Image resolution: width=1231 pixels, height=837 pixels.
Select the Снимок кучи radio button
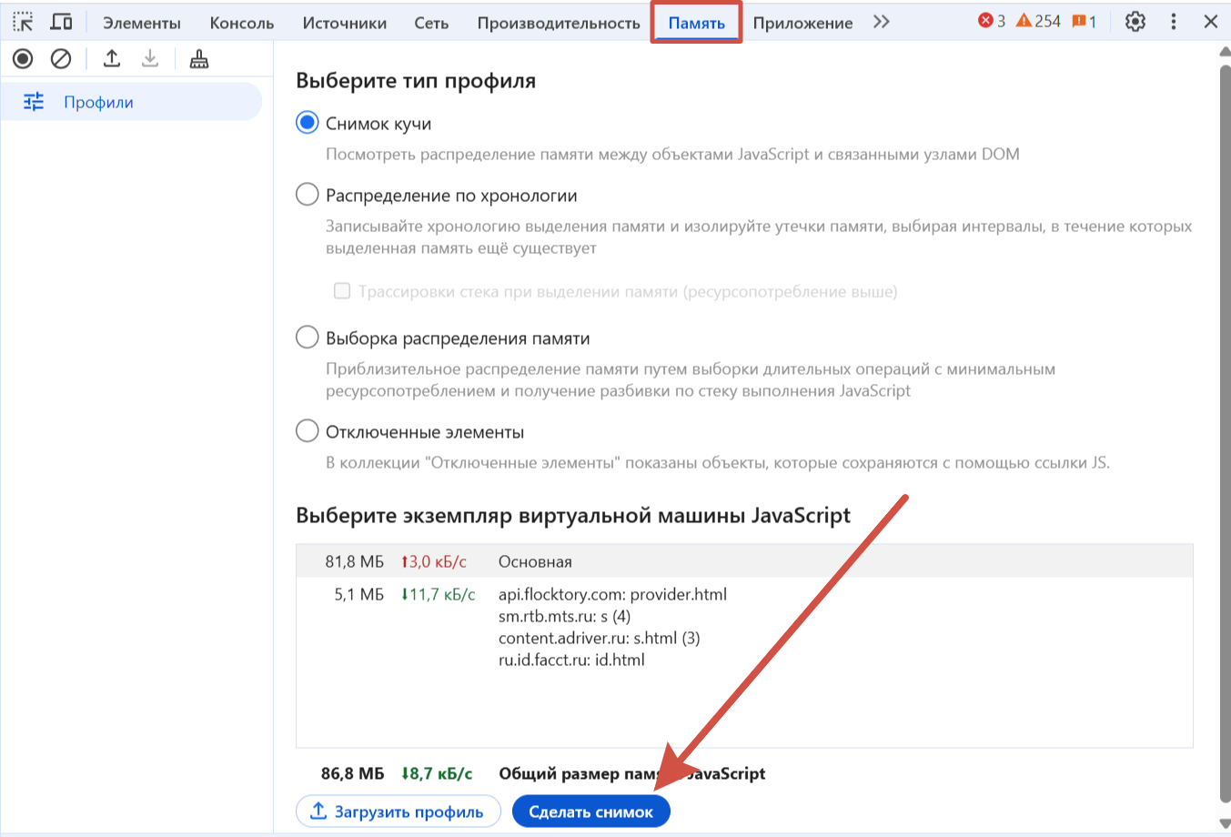point(308,123)
